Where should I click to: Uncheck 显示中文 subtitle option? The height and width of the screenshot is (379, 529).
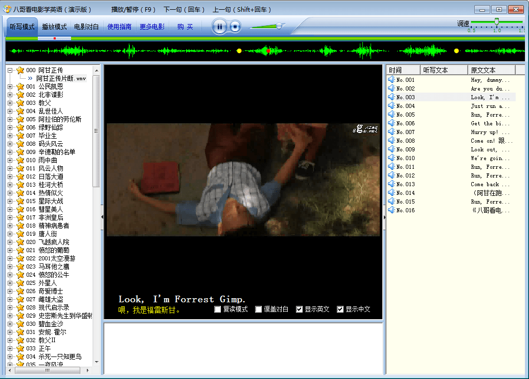340,309
